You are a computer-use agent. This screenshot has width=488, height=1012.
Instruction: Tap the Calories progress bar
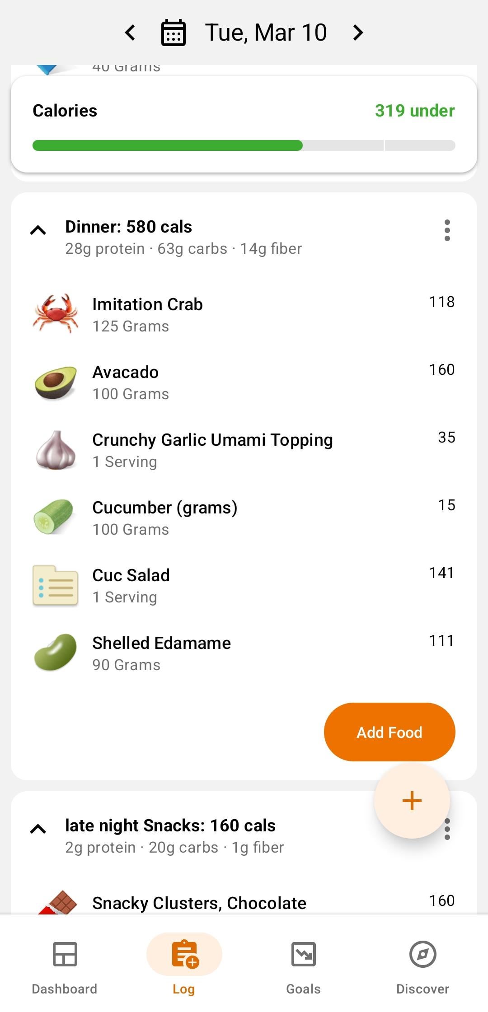tap(244, 145)
